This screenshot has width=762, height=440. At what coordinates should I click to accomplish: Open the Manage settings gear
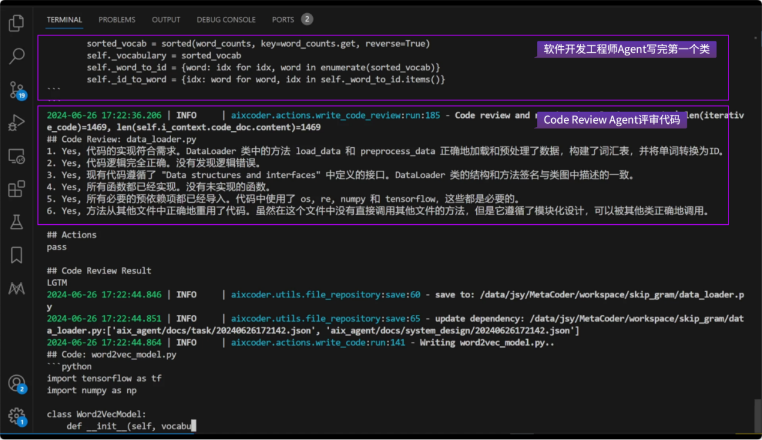pyautogui.click(x=16, y=415)
